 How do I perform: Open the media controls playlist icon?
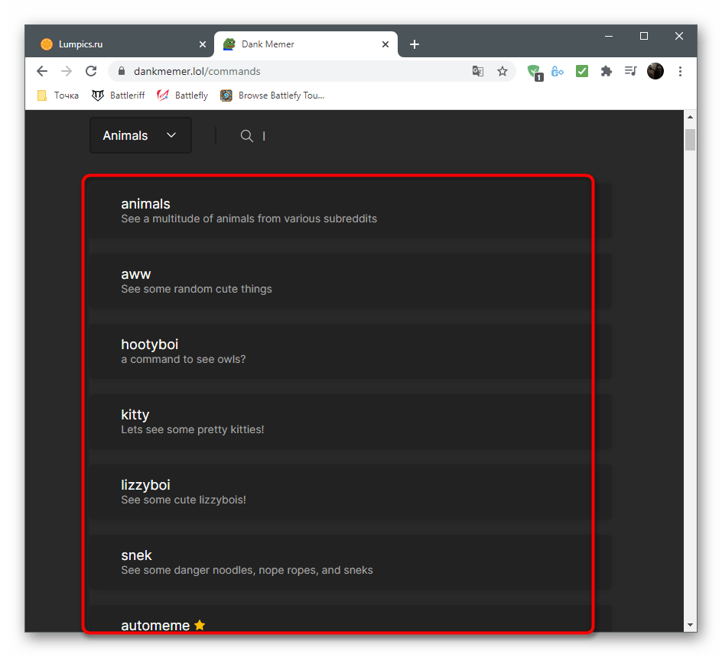[x=630, y=71]
